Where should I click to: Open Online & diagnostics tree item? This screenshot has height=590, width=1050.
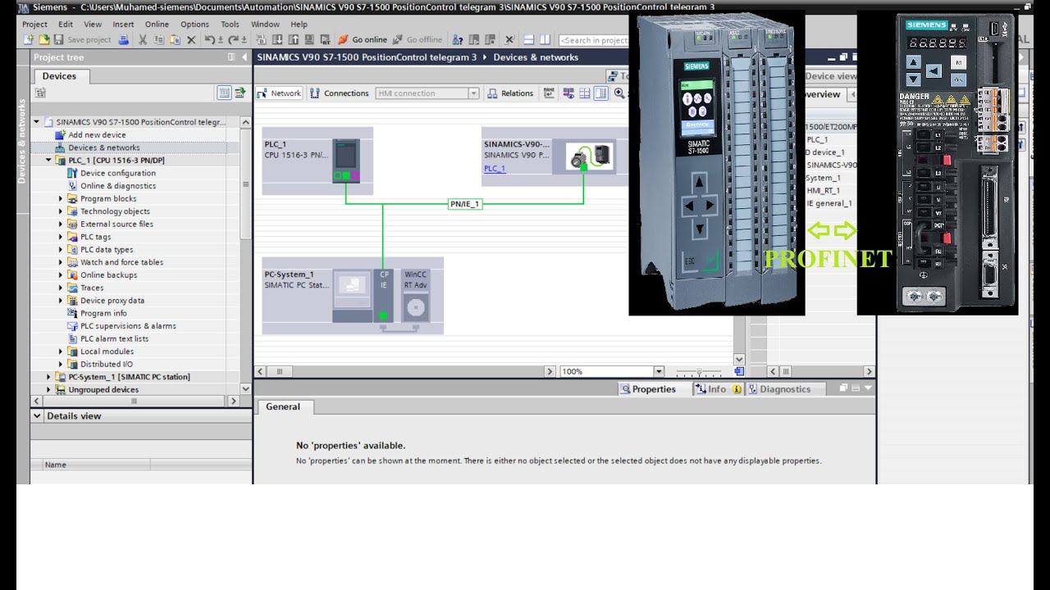117,186
